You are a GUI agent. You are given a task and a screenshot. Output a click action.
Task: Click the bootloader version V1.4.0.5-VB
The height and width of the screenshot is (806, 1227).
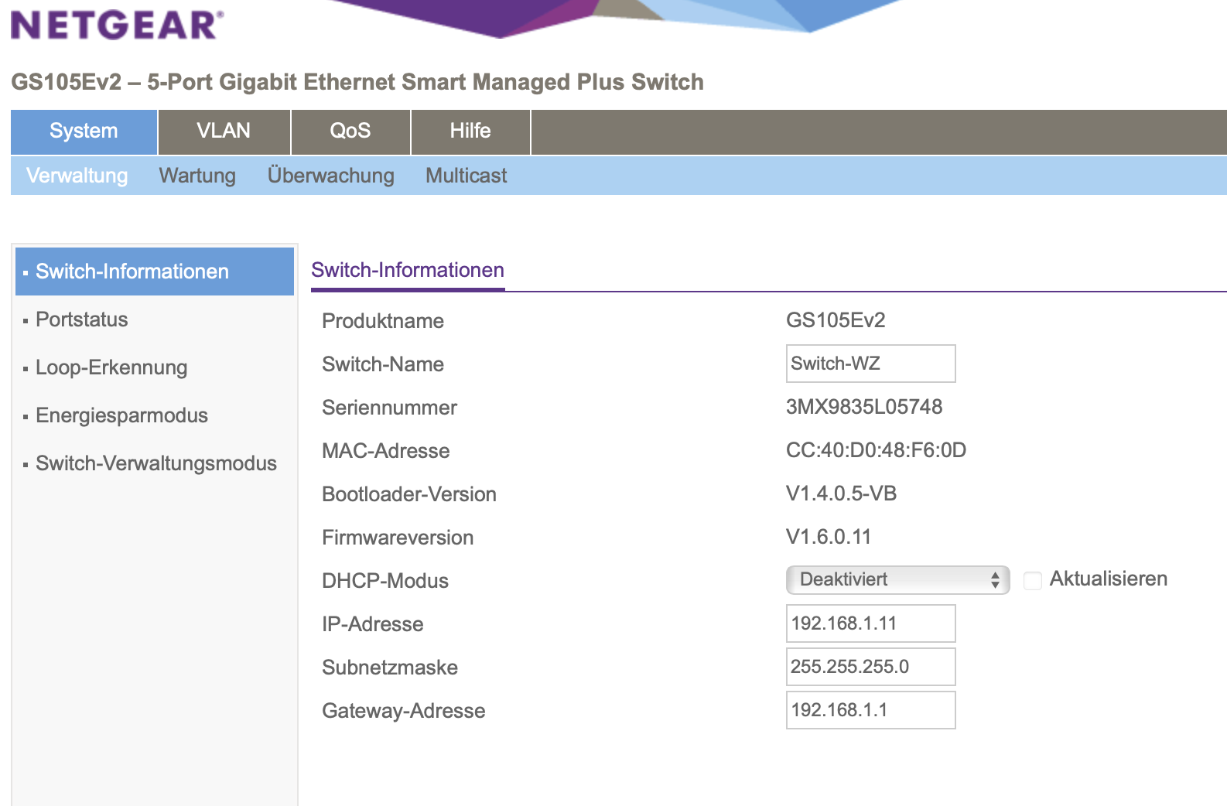pyautogui.click(x=842, y=494)
